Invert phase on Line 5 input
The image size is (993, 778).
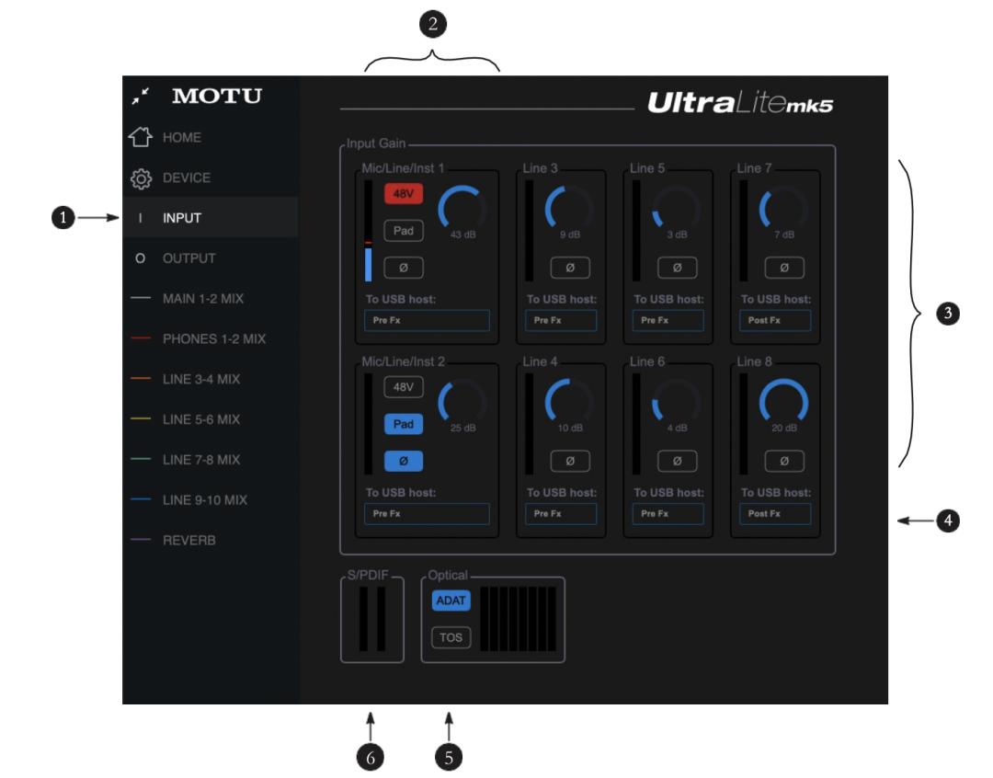[677, 268]
